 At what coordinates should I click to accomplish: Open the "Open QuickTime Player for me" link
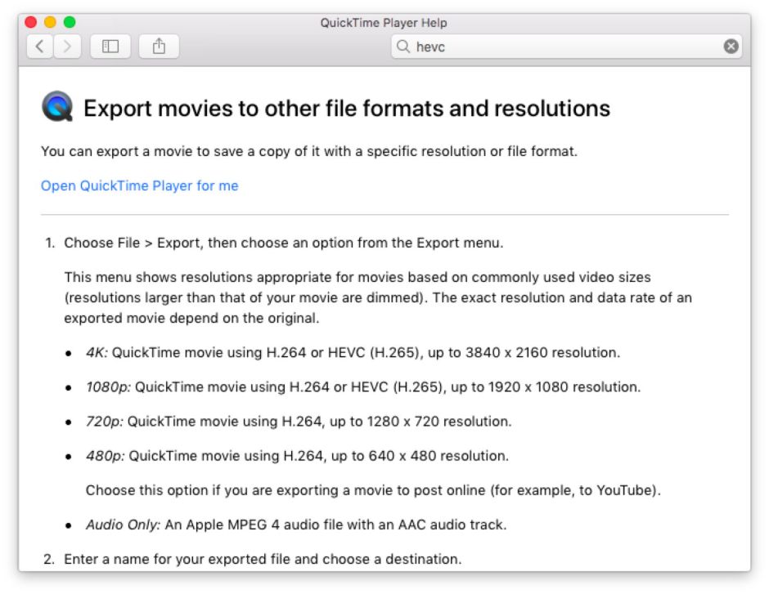(x=140, y=185)
